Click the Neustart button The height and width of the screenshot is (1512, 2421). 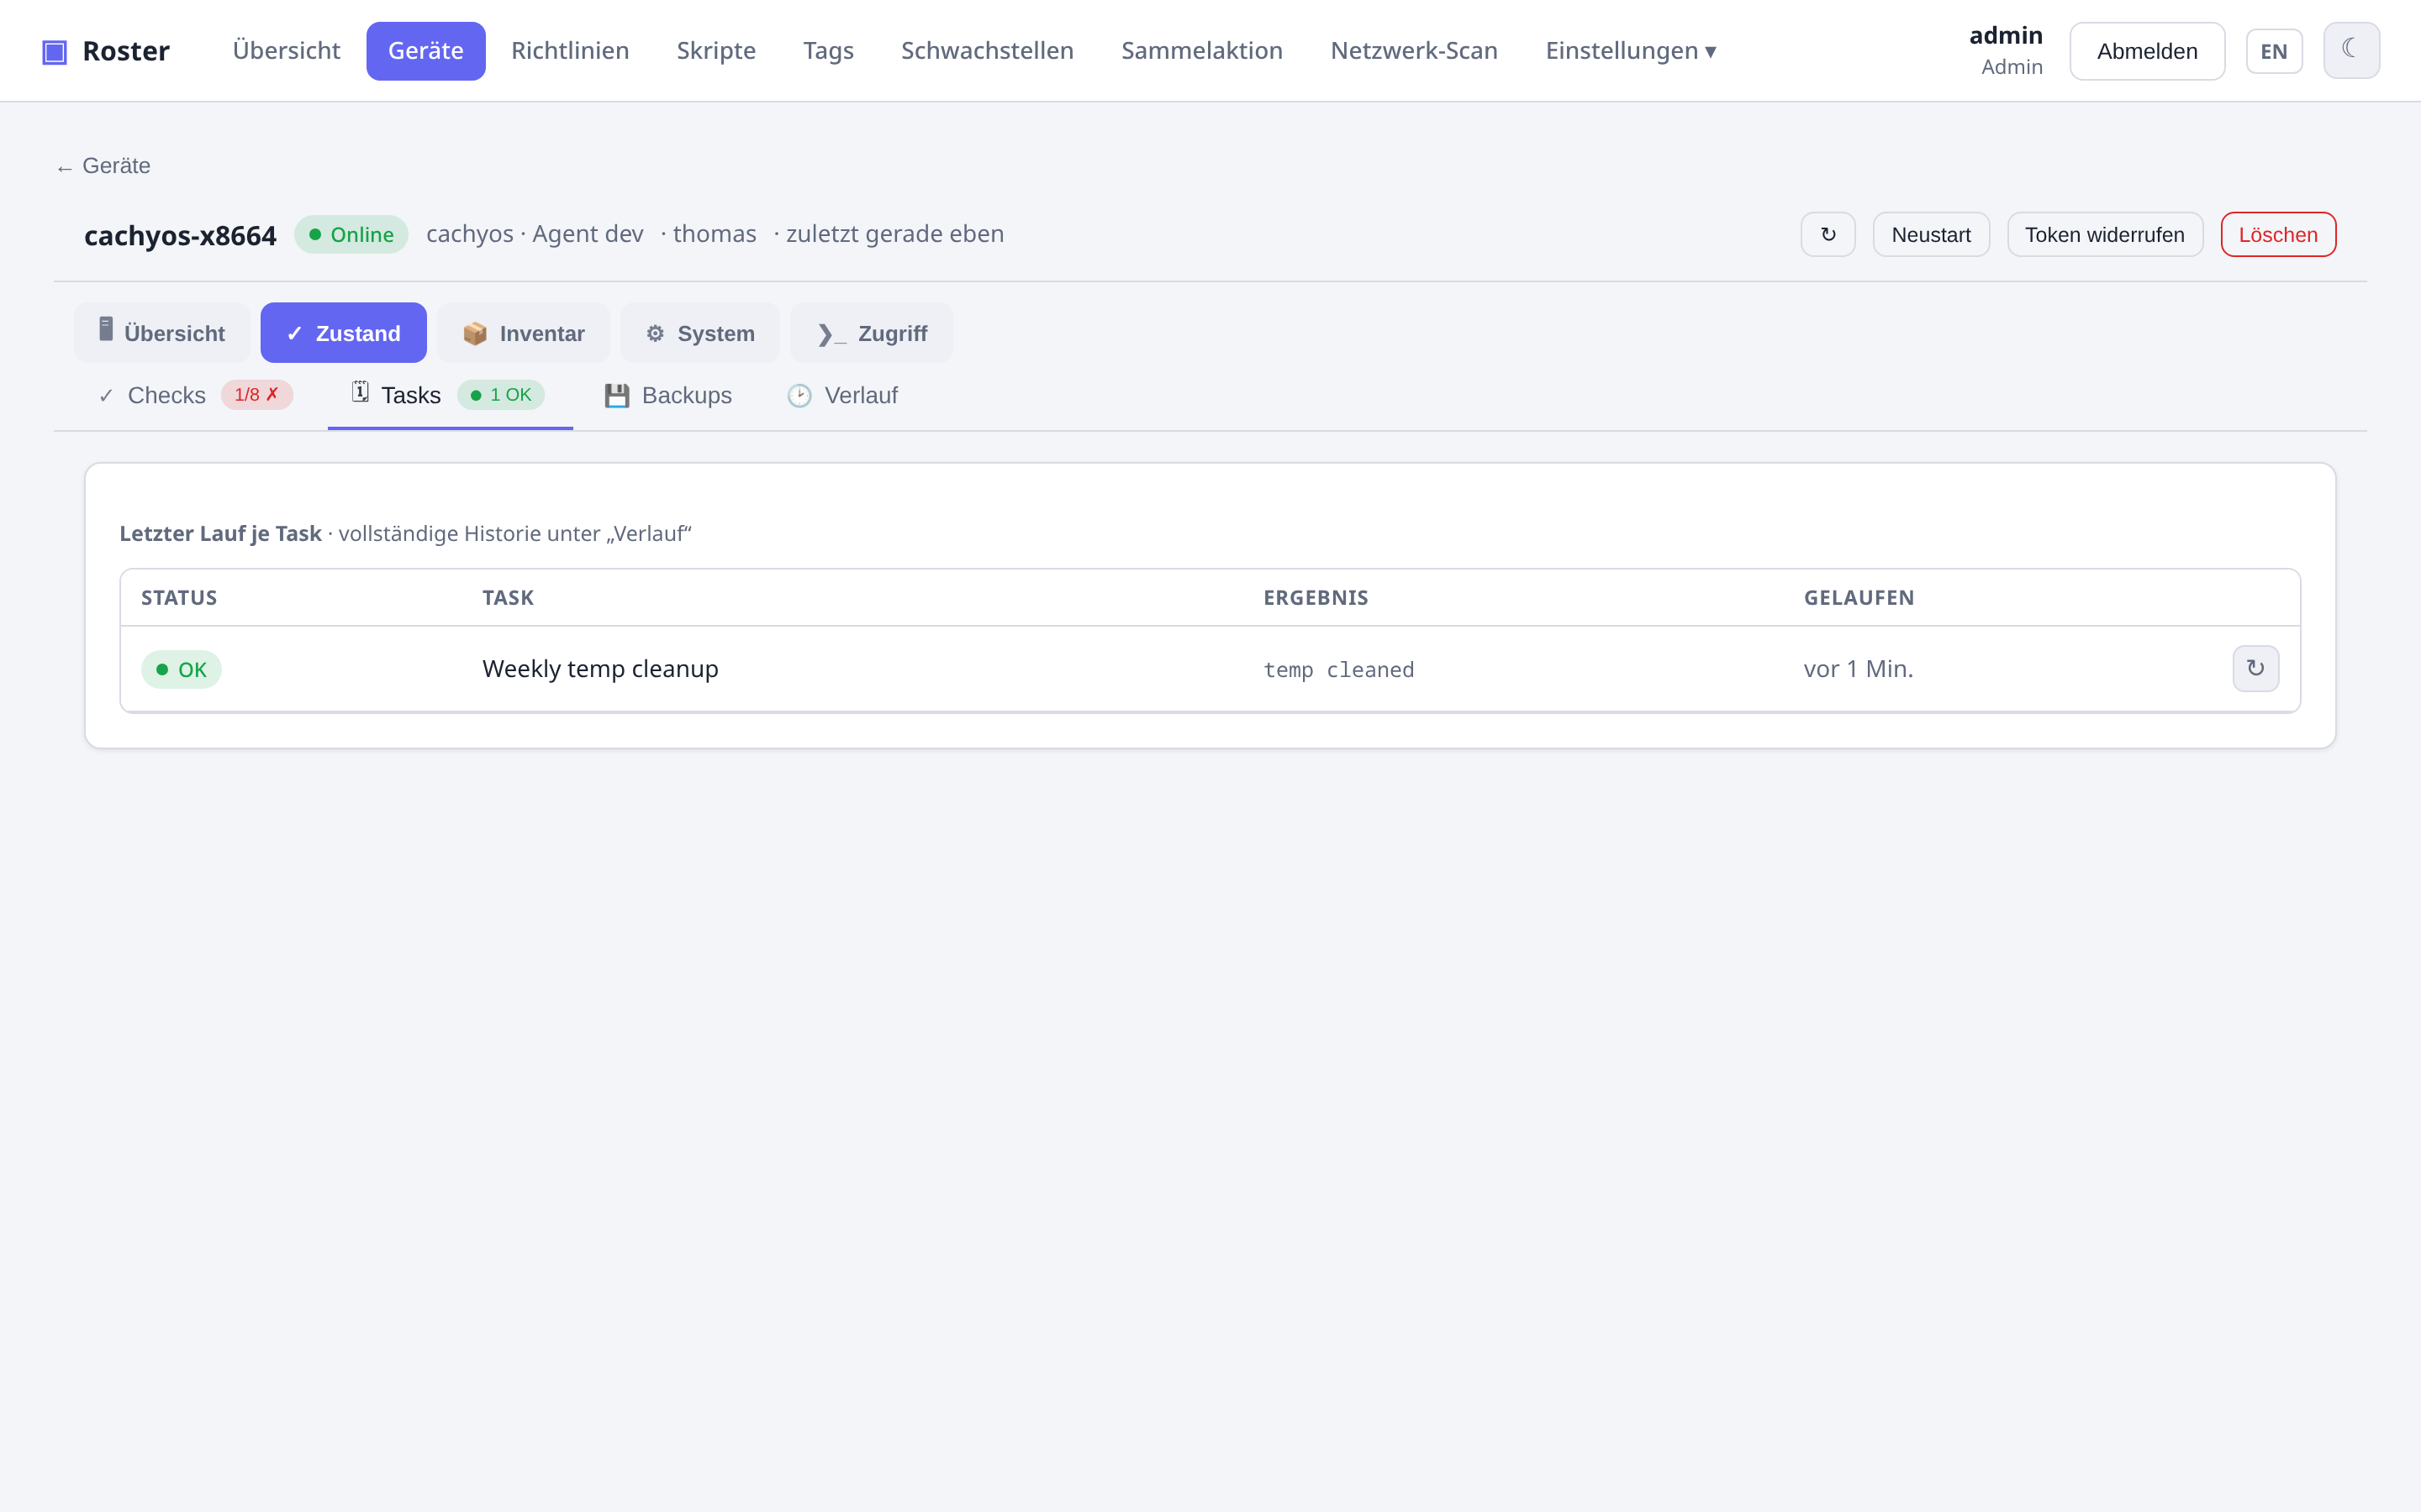1931,234
